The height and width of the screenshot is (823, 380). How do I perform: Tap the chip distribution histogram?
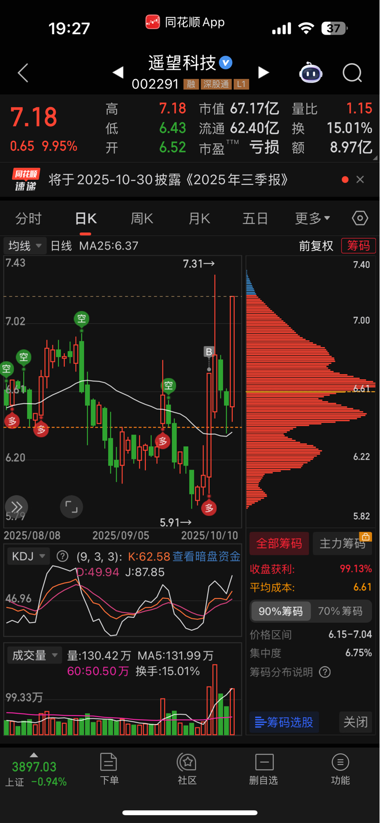click(311, 390)
